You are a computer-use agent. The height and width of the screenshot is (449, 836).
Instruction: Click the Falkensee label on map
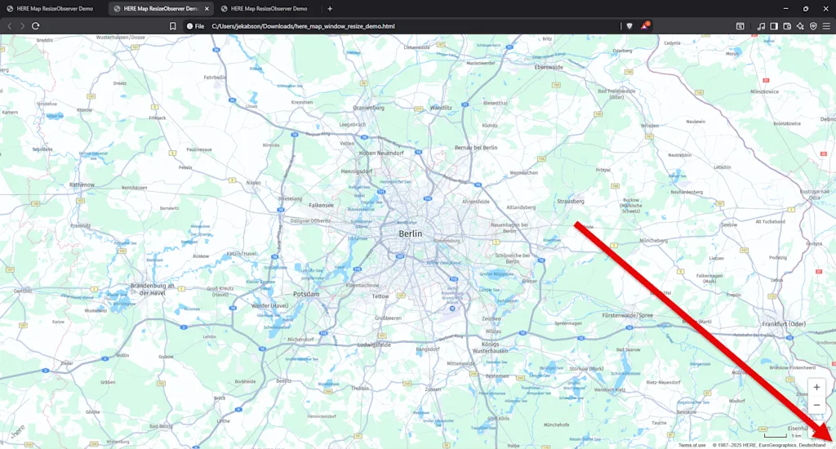pyautogui.click(x=321, y=205)
